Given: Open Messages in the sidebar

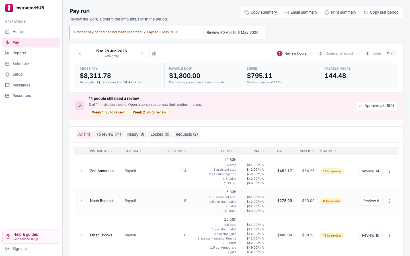Looking at the screenshot, I should tap(31, 85).
